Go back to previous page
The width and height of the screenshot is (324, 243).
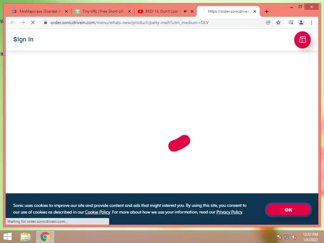[13, 22]
